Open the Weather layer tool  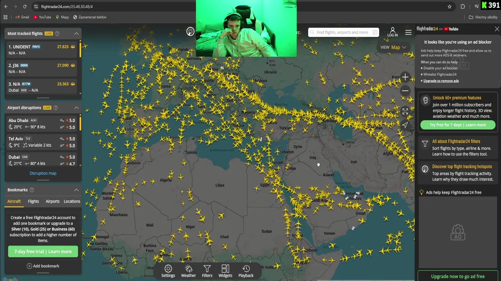coord(188,271)
